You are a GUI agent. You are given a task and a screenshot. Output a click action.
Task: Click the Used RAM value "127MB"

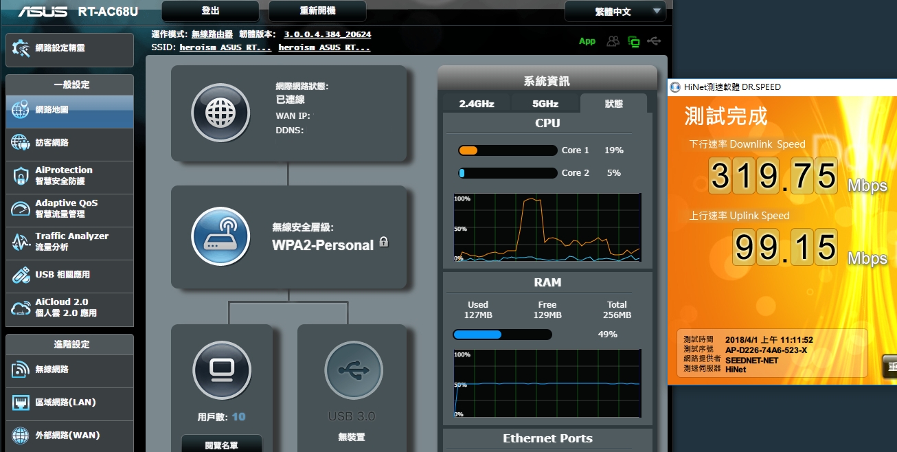(x=478, y=315)
